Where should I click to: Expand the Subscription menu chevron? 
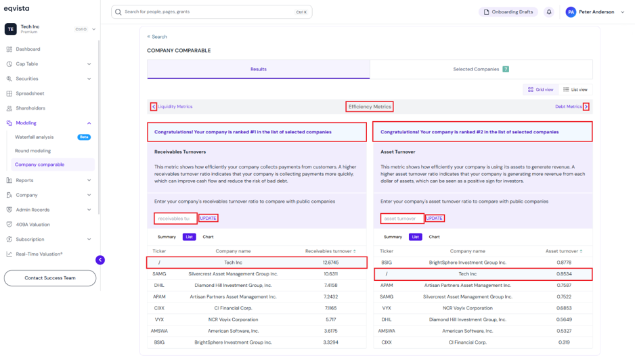(x=89, y=240)
